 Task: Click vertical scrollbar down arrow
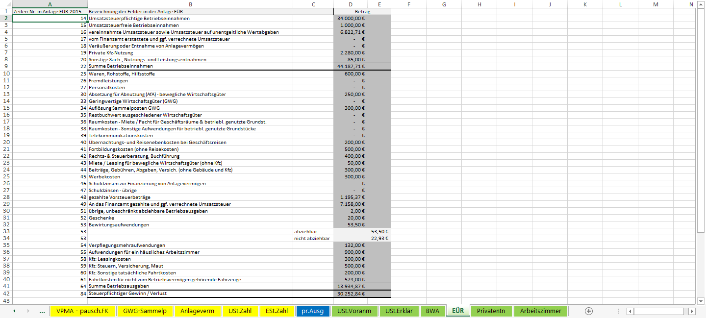702,301
